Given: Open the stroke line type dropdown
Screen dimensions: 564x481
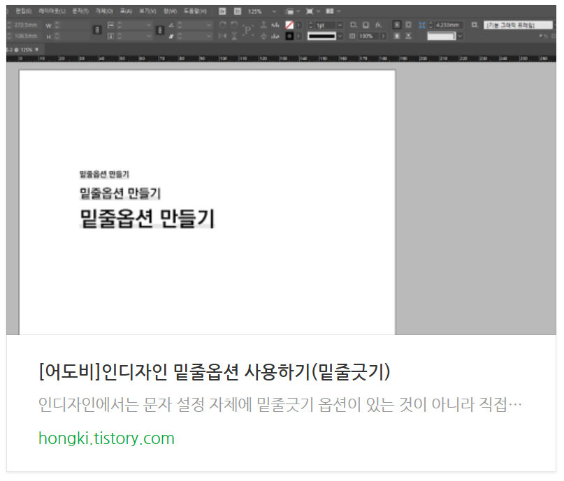Looking at the screenshot, I should [x=340, y=36].
